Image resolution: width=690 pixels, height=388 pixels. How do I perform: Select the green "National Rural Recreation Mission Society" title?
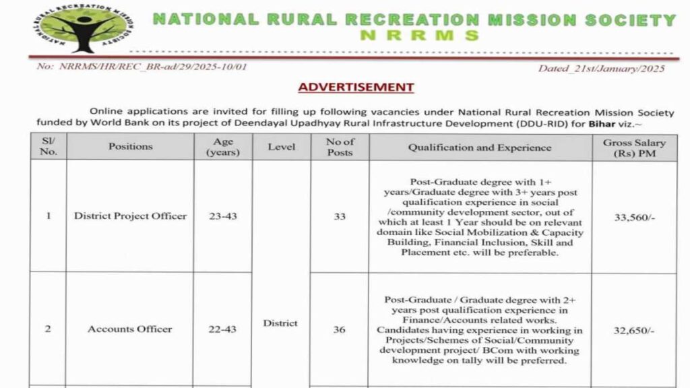[414, 20]
